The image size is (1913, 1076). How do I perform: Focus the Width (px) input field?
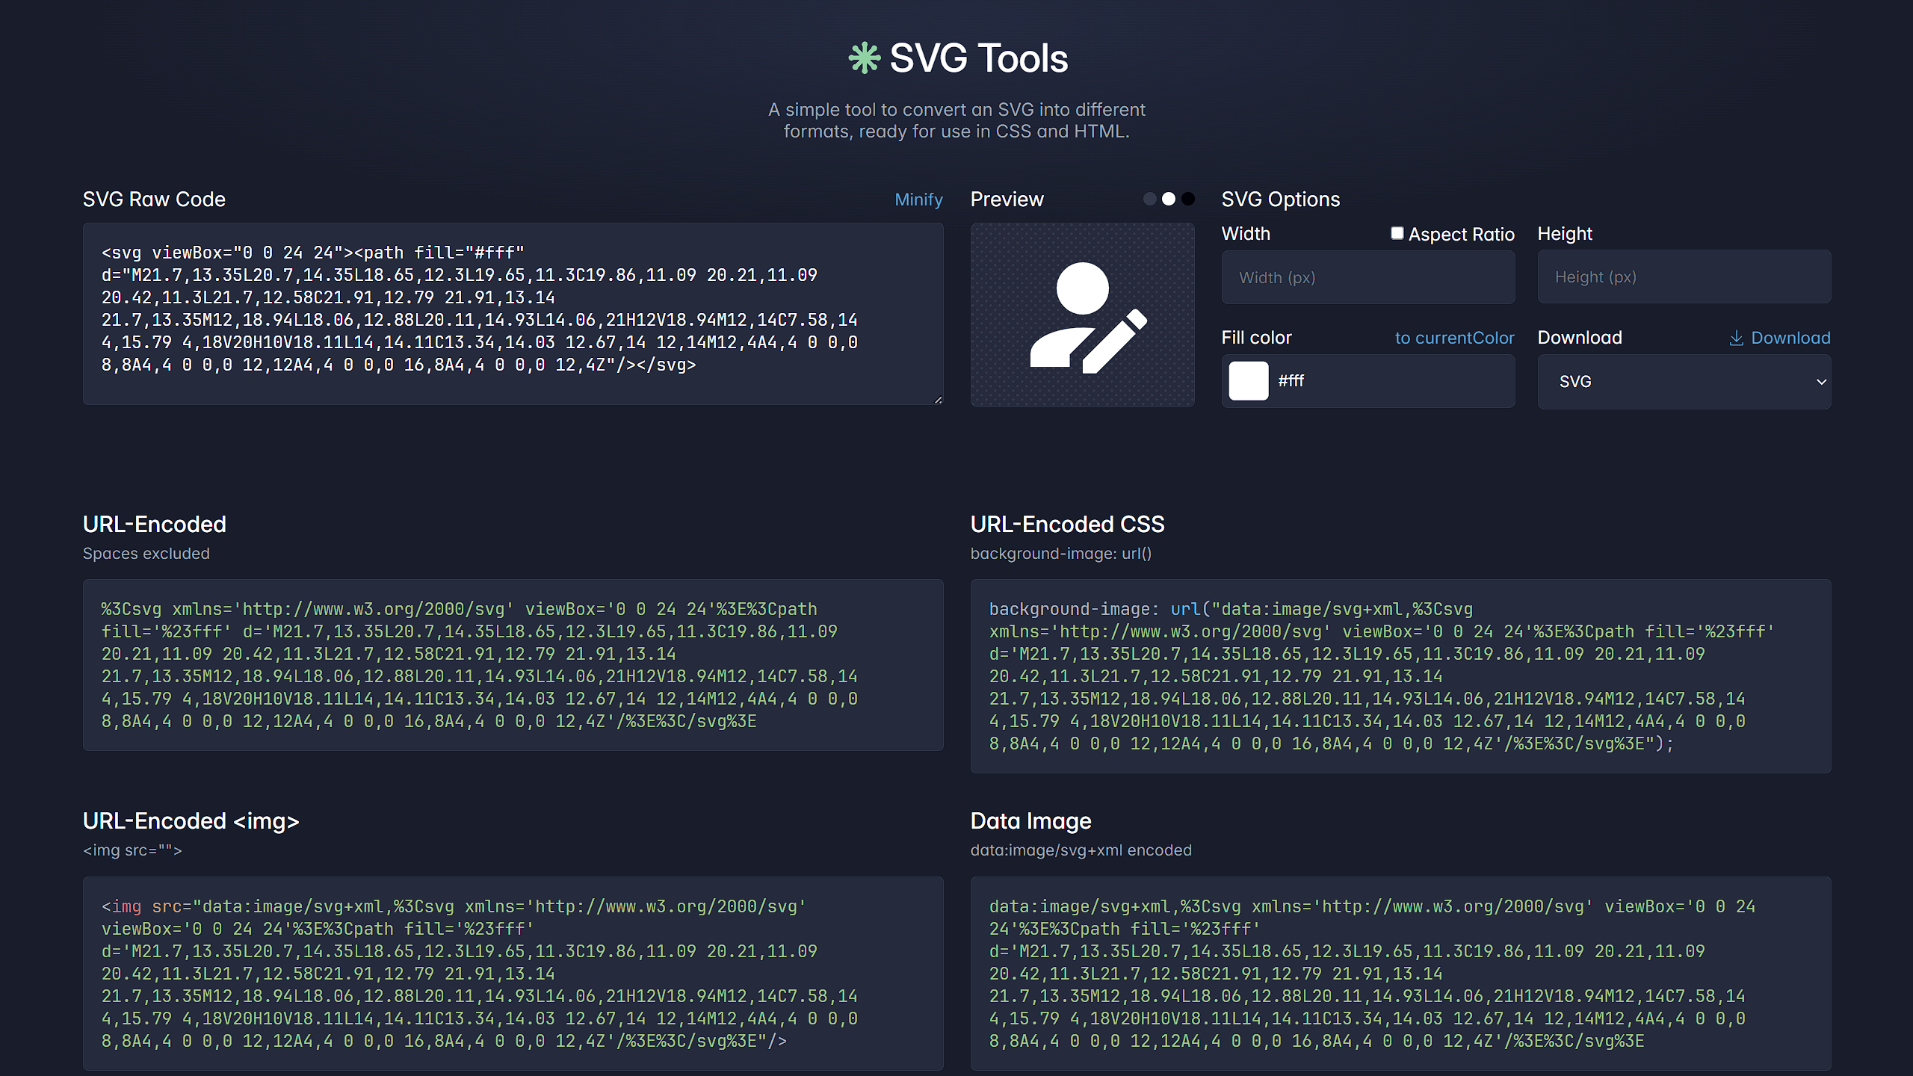[x=1367, y=277]
